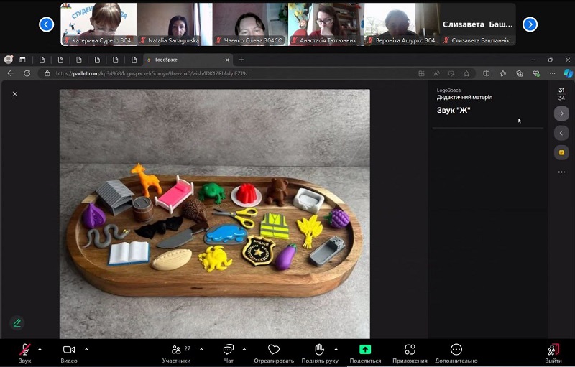Add page to favorites star
Image resolution: width=575 pixels, height=367 pixels.
[466, 74]
